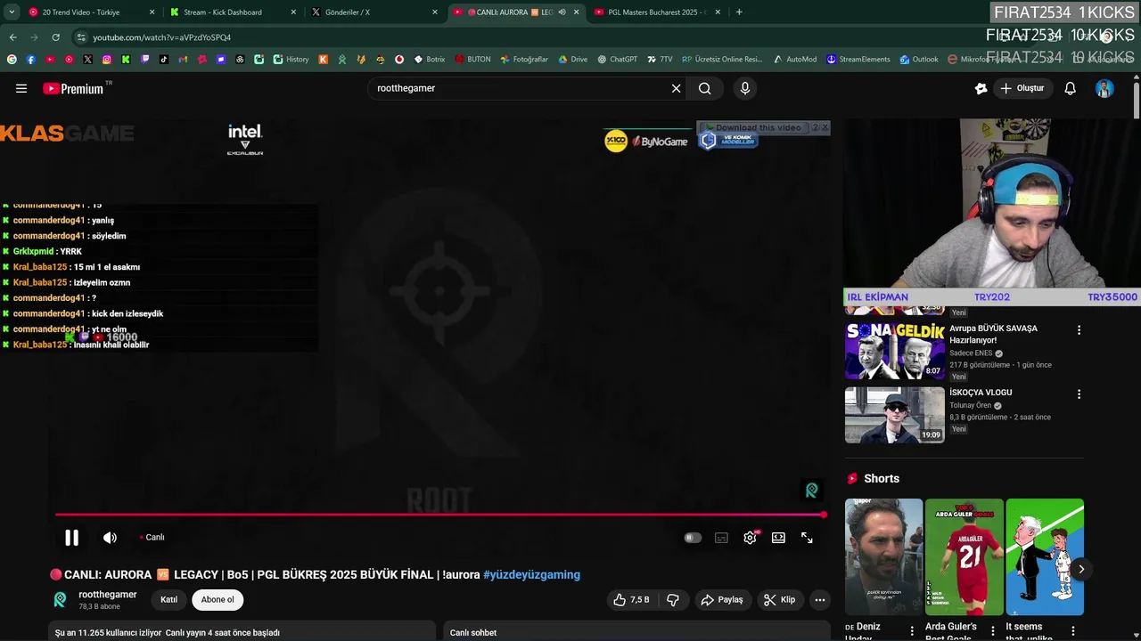Open the player settings gear

click(x=751, y=538)
